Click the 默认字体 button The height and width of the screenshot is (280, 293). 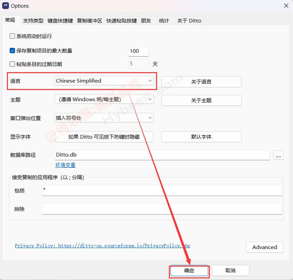coord(201,137)
